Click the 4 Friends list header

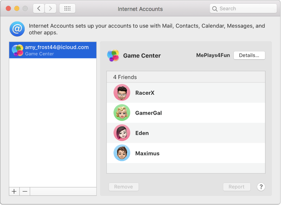tap(186, 77)
